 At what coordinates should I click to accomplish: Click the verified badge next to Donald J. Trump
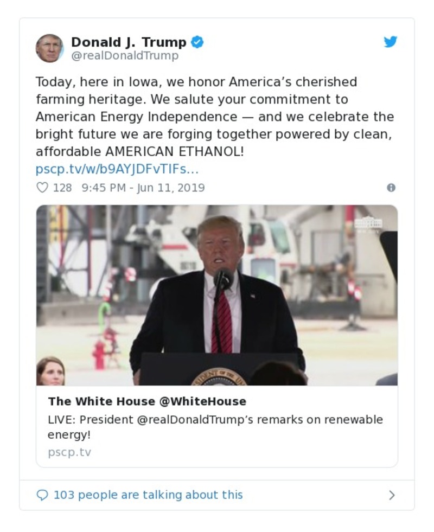196,42
